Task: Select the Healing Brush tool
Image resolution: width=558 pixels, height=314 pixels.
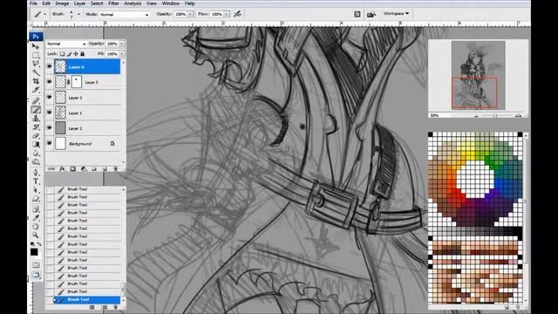Action: pos(36,101)
